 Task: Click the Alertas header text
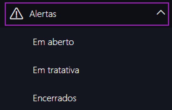[x=43, y=14]
